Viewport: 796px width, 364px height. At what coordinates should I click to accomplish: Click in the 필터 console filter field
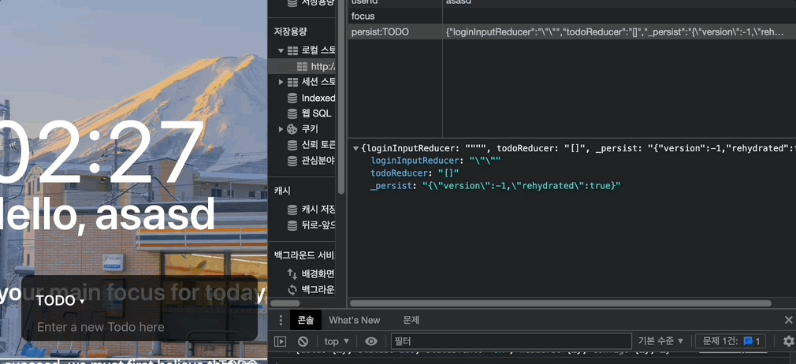tap(511, 341)
